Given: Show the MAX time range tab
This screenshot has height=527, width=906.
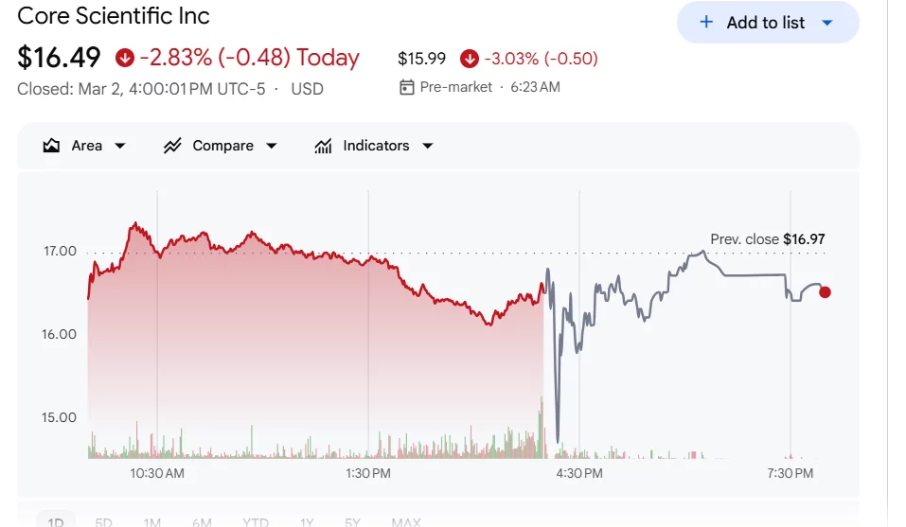Looking at the screenshot, I should [x=406, y=522].
